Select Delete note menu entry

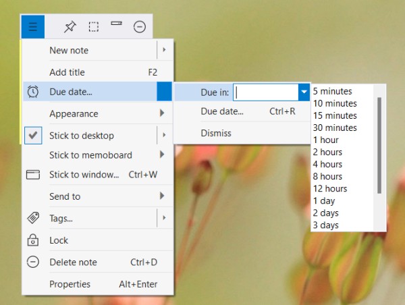tap(98, 262)
